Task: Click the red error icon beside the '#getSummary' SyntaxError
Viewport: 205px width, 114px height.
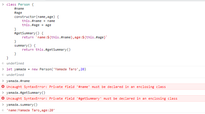Action: pos(3,98)
